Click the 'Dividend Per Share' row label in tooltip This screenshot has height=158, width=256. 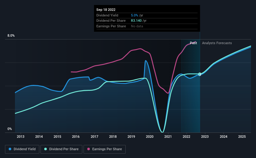(111, 21)
